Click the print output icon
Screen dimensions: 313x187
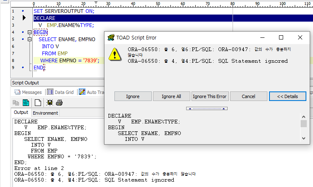(x=59, y=103)
